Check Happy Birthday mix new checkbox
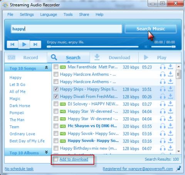 (56, 148)
